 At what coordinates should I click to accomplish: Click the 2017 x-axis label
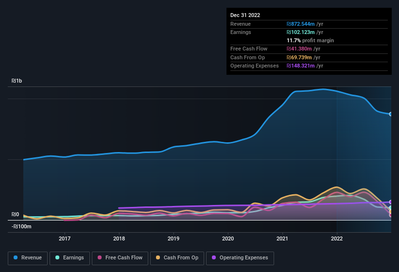(x=65, y=238)
